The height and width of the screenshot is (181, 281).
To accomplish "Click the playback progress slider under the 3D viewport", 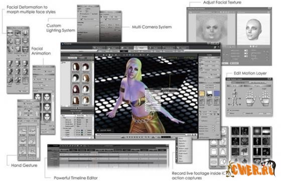I will coord(142,134).
